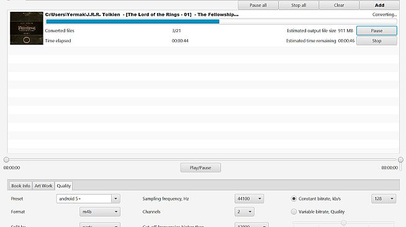The image size is (406, 227).
Task: Switch to the Book Info tab
Action: click(20, 185)
